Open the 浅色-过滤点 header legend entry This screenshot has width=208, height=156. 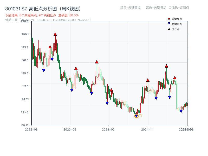(179, 8)
